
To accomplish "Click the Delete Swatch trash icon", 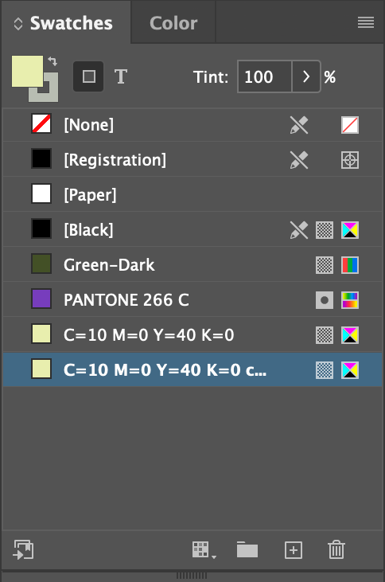I will tap(336, 549).
